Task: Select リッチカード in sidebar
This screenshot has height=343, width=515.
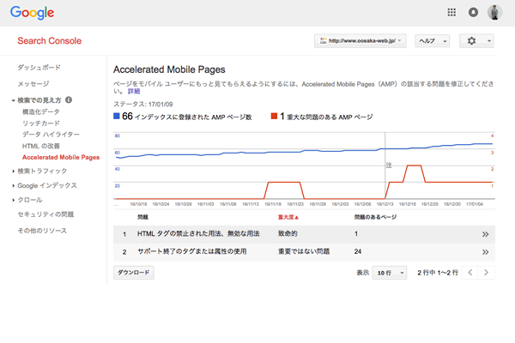Action: click(40, 123)
